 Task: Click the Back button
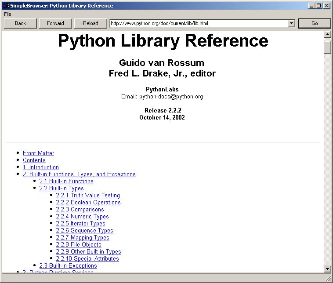[x=20, y=23]
